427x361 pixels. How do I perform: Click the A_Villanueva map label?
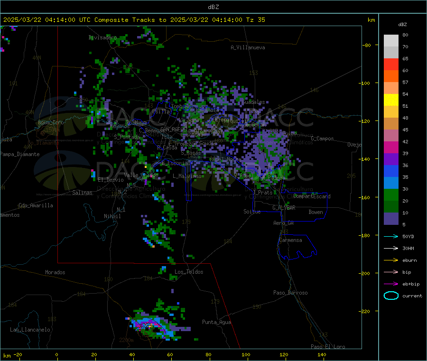(x=248, y=47)
